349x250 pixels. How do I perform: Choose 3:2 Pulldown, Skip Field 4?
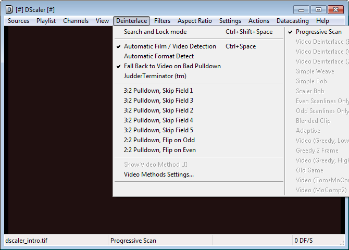(199, 120)
